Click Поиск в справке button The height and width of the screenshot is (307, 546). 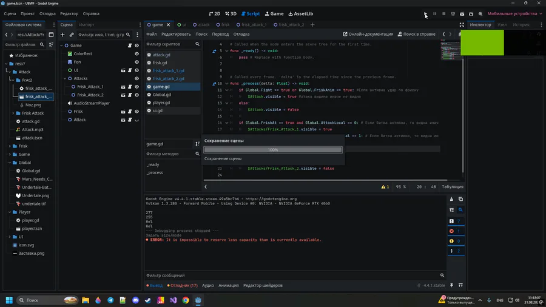click(416, 34)
